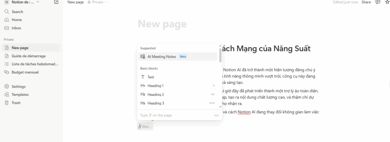Insert a Heading 3 block
Viewport: 390px width, 142px height.
click(178, 103)
